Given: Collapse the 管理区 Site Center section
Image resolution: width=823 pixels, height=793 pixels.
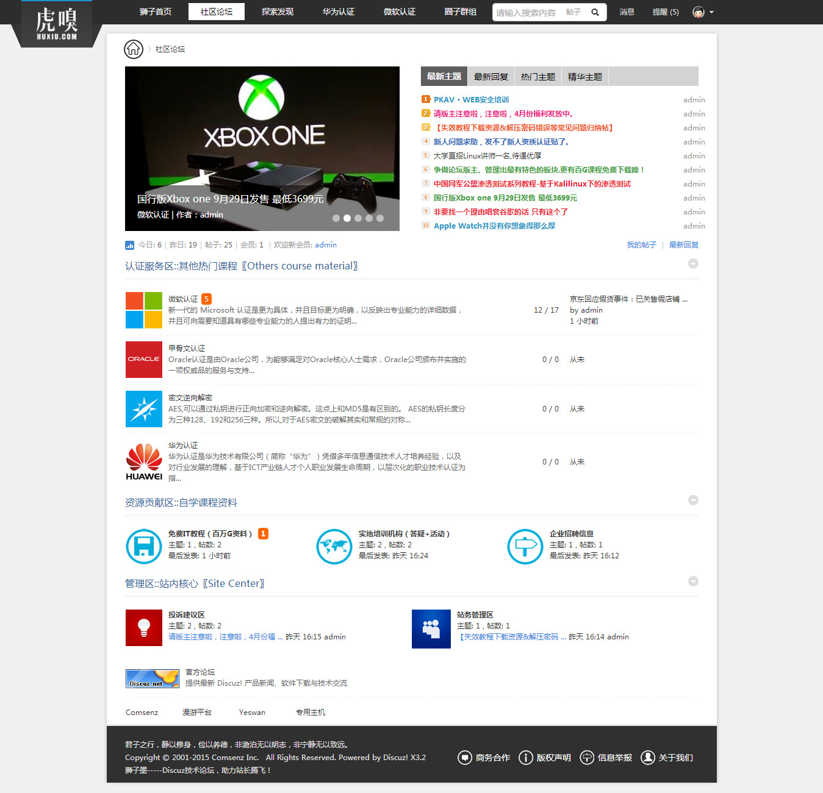Looking at the screenshot, I should coord(693,581).
